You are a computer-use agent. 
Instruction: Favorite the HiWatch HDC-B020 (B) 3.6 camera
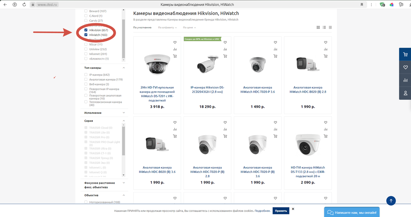pos(175,122)
